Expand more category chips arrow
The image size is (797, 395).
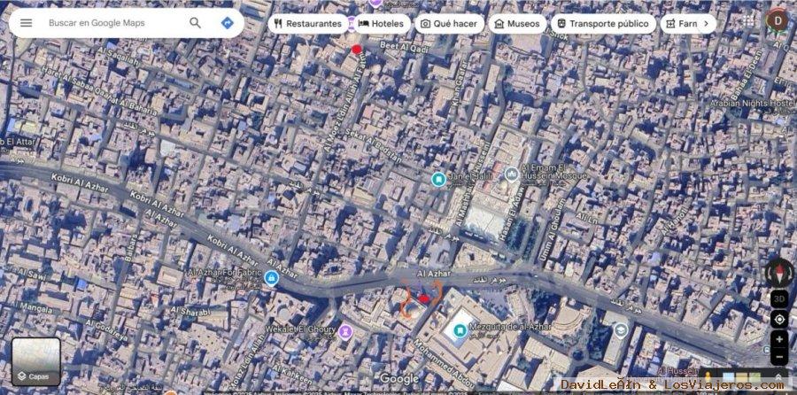coord(706,23)
